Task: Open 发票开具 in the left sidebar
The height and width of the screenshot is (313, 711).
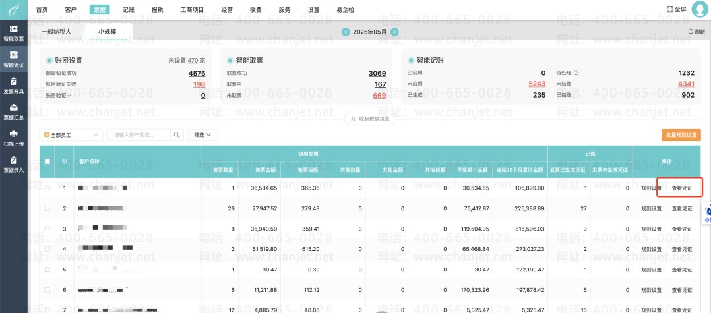Action: pyautogui.click(x=14, y=86)
